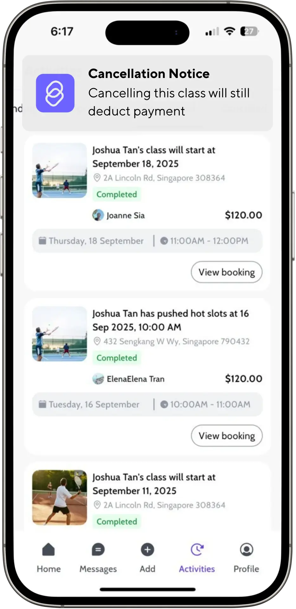This screenshot has height=609, width=296.
Task: Open clay court thumbnail for September 11 class
Action: click(x=60, y=497)
